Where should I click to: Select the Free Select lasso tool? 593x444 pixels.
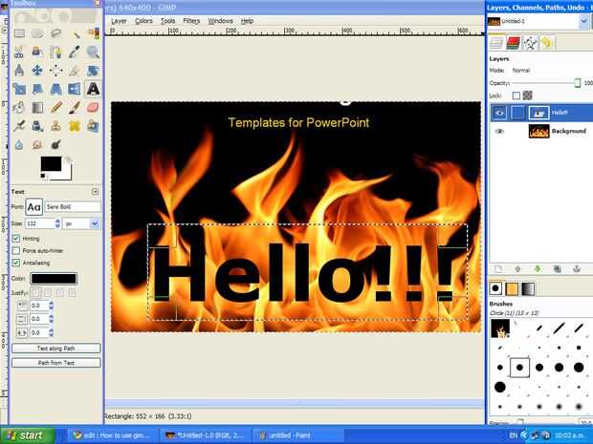(56, 33)
